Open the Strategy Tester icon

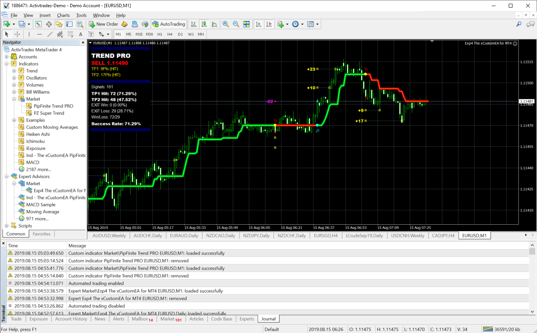[80, 24]
